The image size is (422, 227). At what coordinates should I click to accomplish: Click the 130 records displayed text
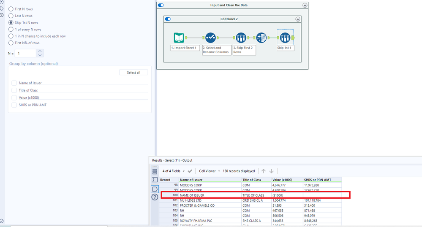pyautogui.click(x=239, y=171)
